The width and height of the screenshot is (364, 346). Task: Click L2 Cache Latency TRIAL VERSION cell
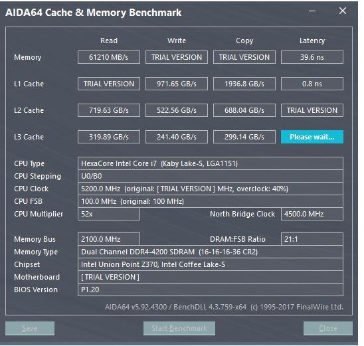312,110
